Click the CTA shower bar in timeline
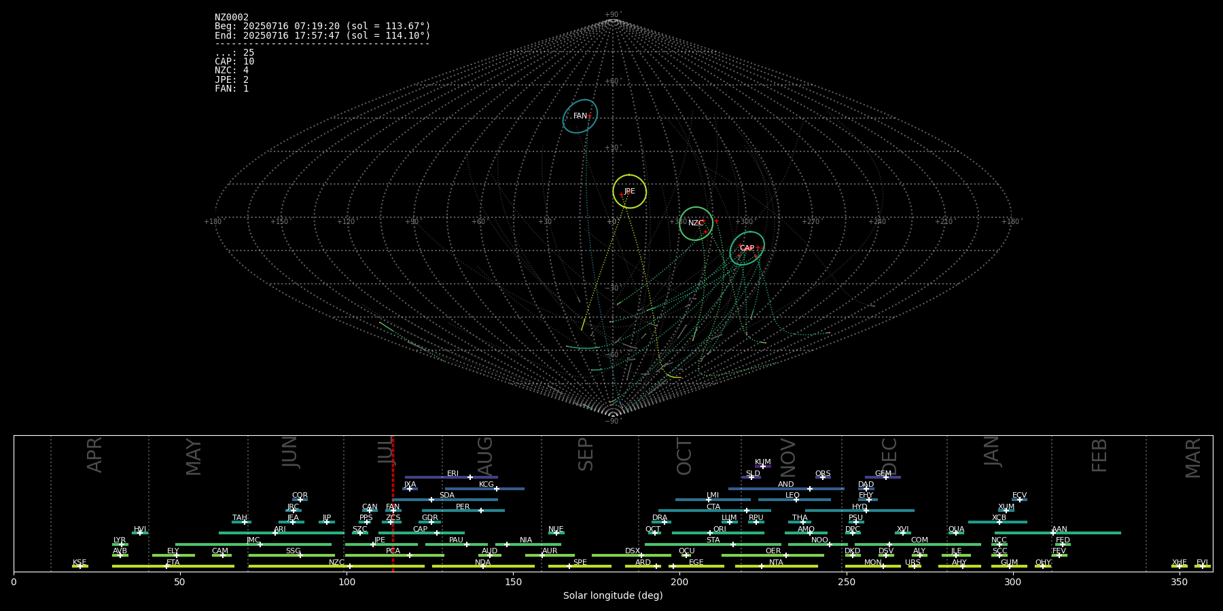 [715, 511]
